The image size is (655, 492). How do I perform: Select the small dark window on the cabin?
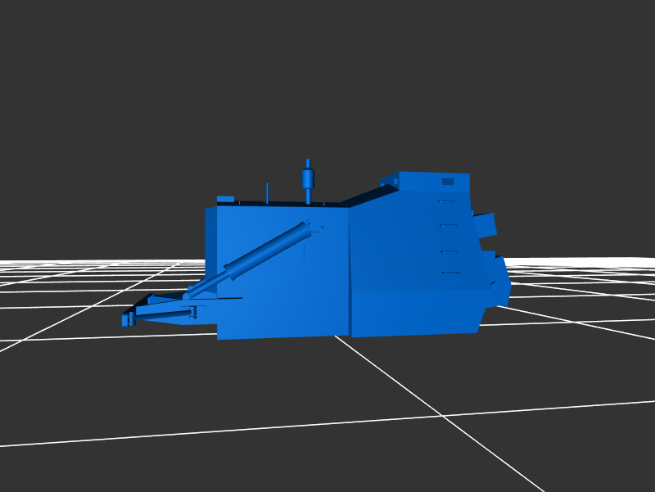[x=447, y=182]
